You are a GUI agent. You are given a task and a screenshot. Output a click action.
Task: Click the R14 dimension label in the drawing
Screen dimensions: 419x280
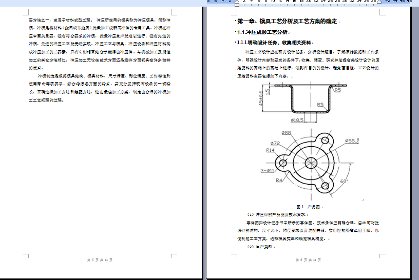point(270,150)
